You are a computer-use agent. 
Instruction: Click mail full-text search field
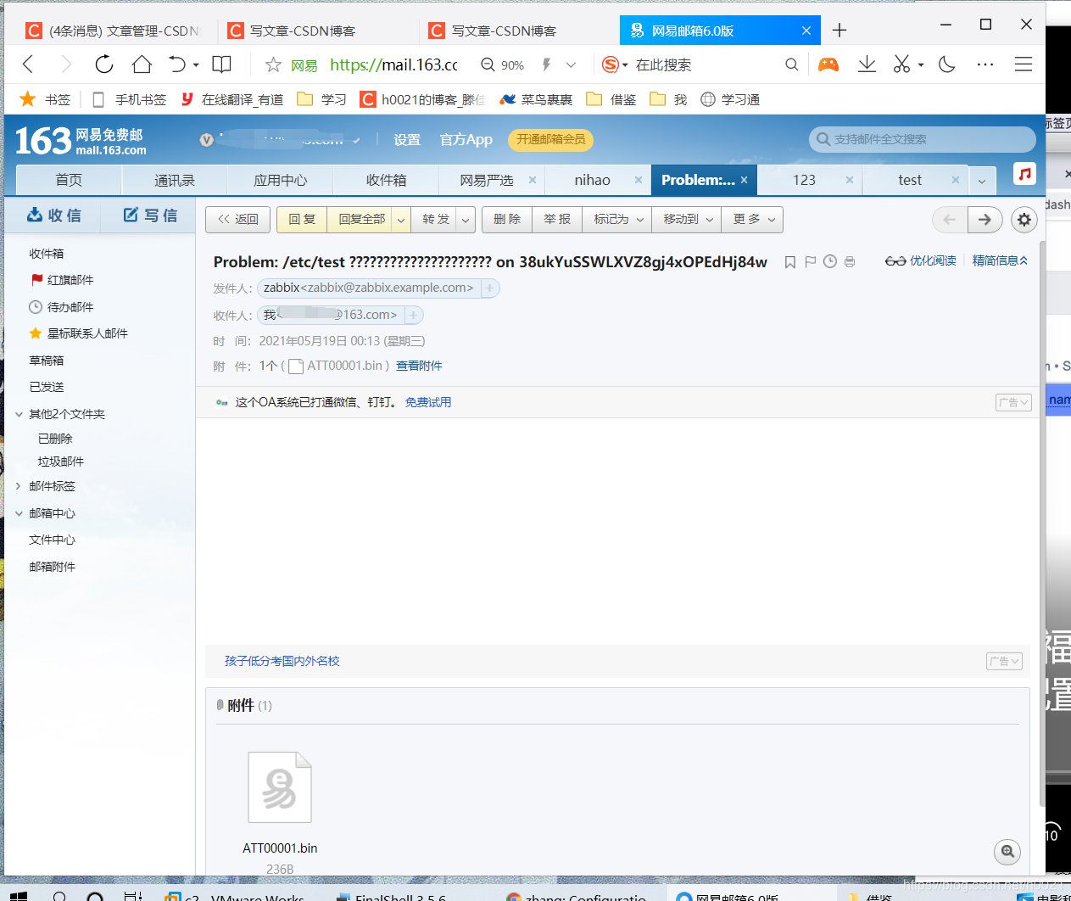923,139
